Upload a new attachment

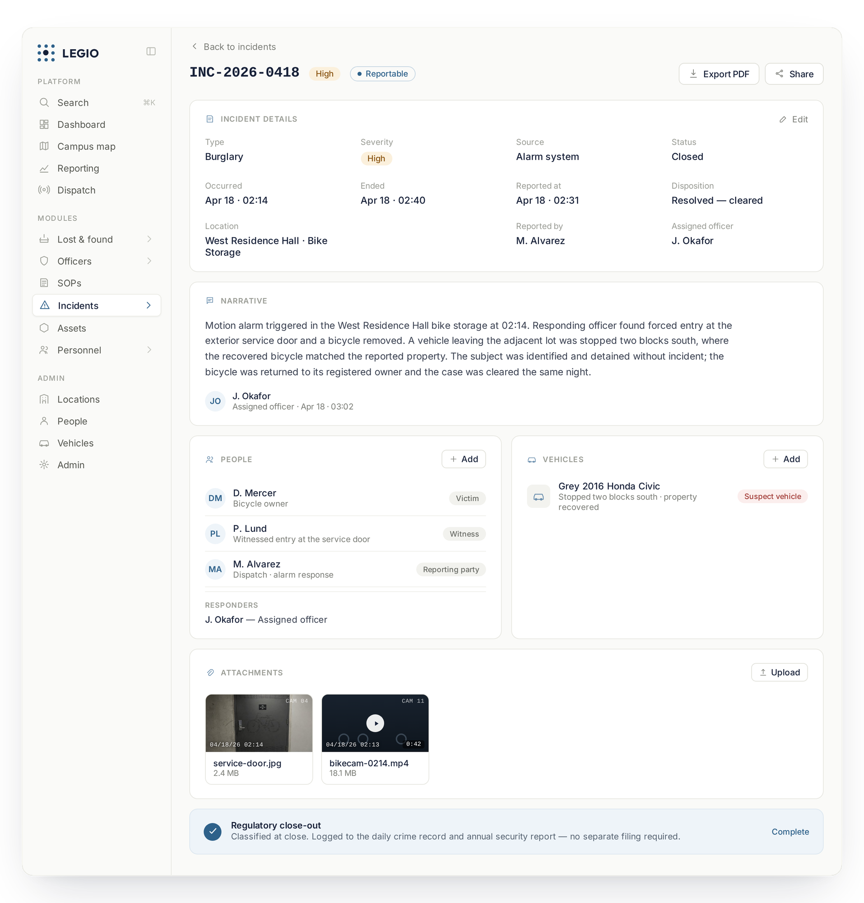[779, 672]
